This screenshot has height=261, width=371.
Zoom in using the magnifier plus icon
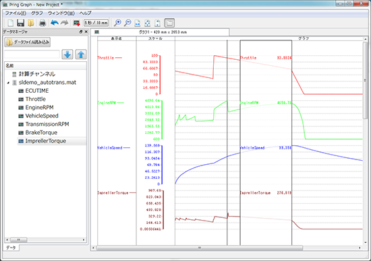coord(117,23)
